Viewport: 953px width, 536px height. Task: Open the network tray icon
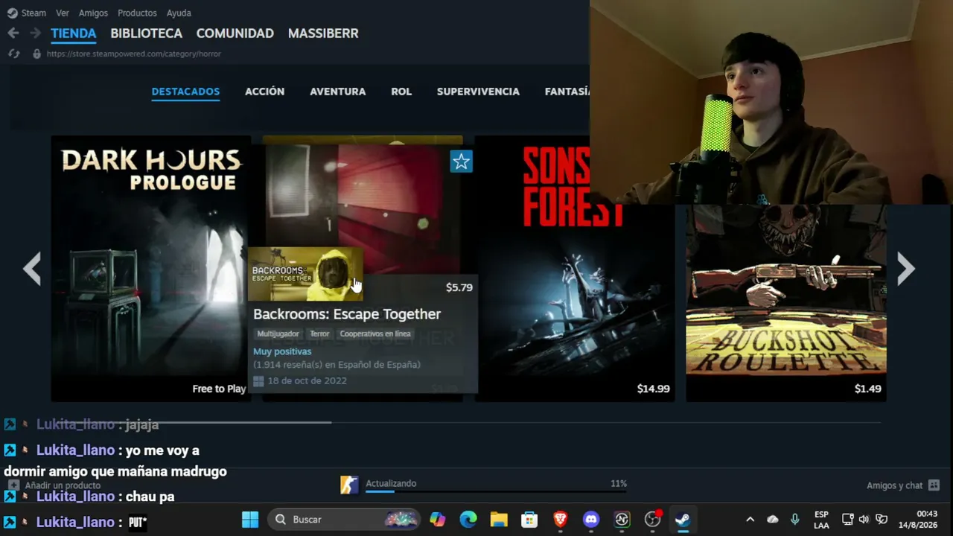[x=847, y=519]
